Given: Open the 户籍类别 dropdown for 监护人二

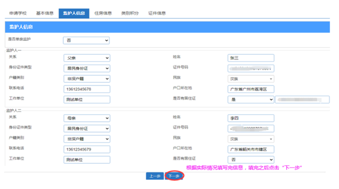Looking at the screenshot, I should click(87, 139).
